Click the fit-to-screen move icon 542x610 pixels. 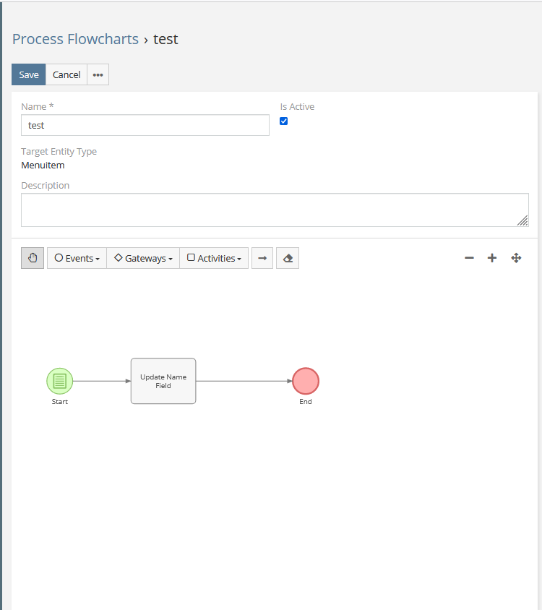[516, 258]
